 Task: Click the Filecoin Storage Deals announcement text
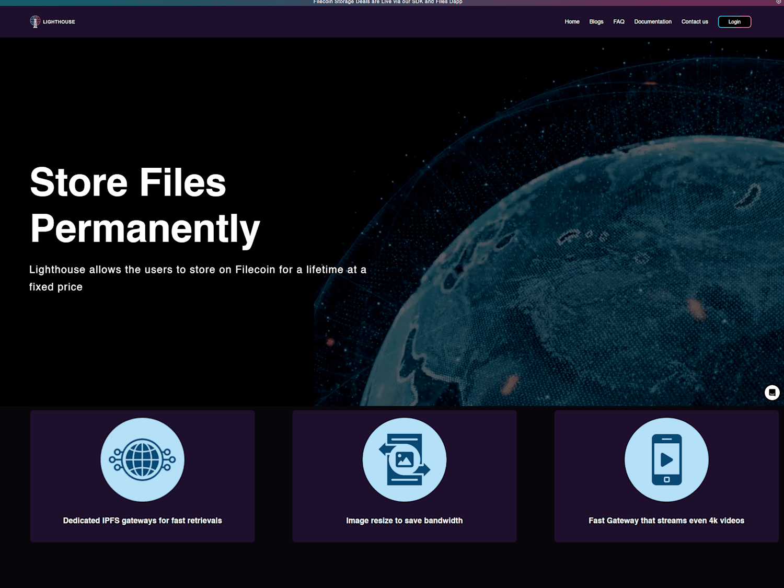388,2
